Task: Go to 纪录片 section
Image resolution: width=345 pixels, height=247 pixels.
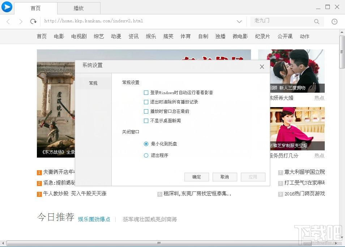Action: (263, 36)
